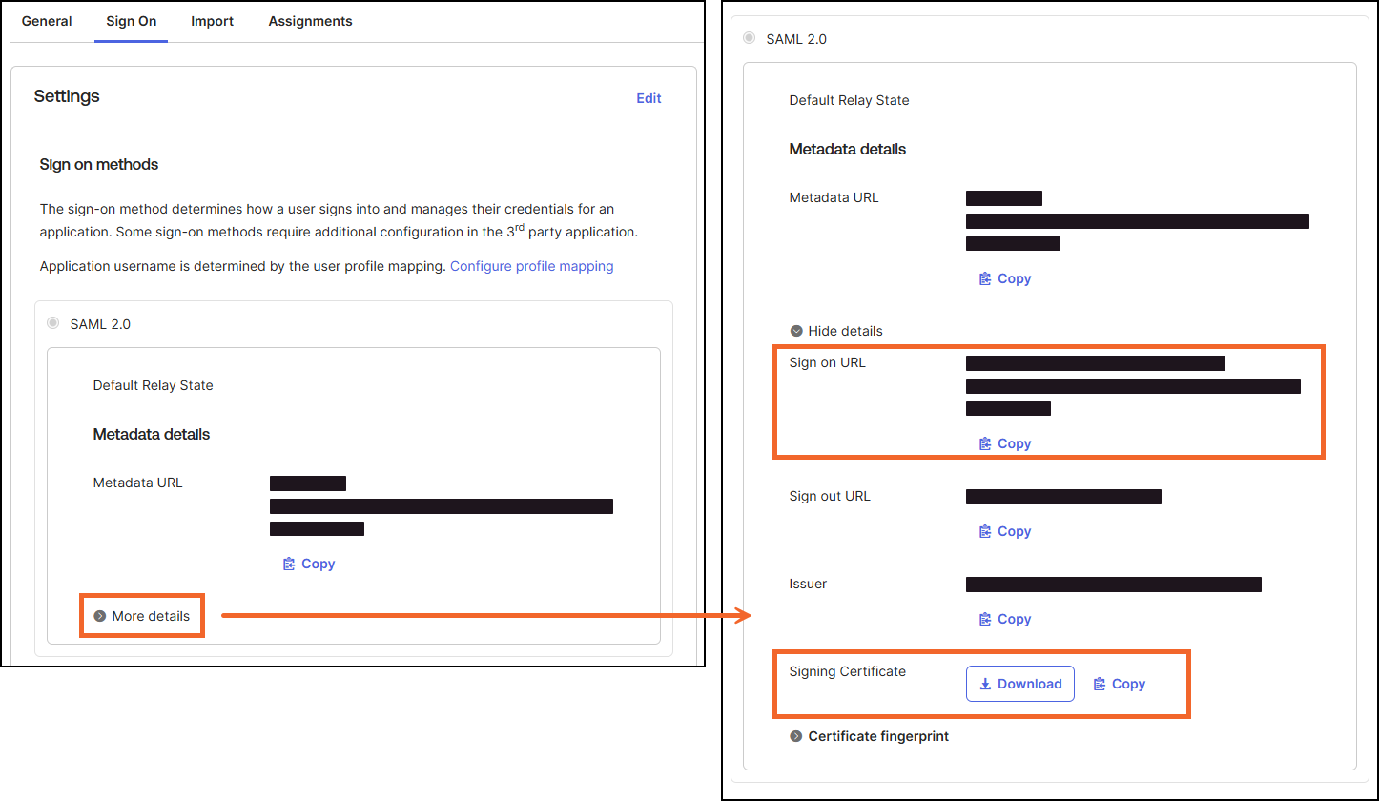This screenshot has height=801, width=1379.
Task: Select SAML 2.0 radio button in left panel
Action: click(53, 324)
